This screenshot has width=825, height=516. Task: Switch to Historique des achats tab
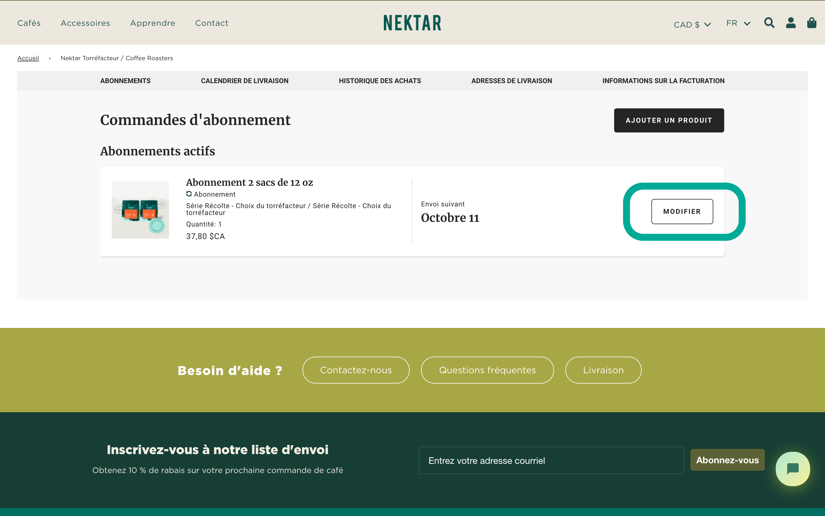tap(380, 81)
